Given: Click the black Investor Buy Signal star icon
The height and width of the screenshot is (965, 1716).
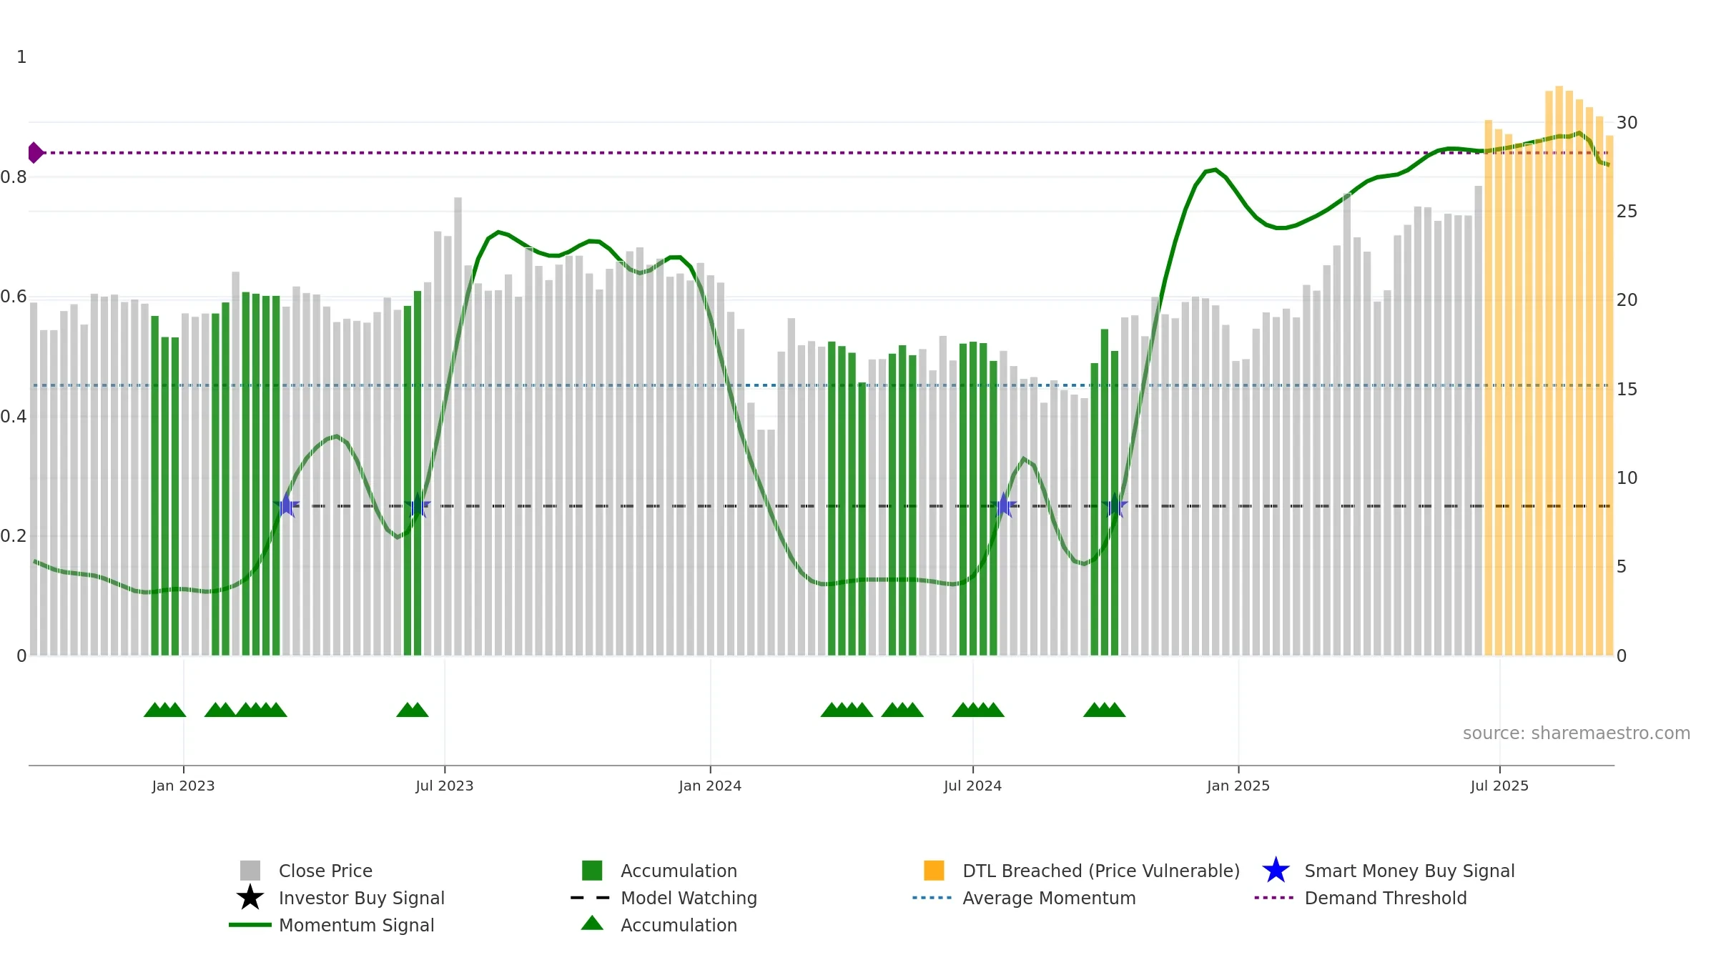Looking at the screenshot, I should click(250, 898).
